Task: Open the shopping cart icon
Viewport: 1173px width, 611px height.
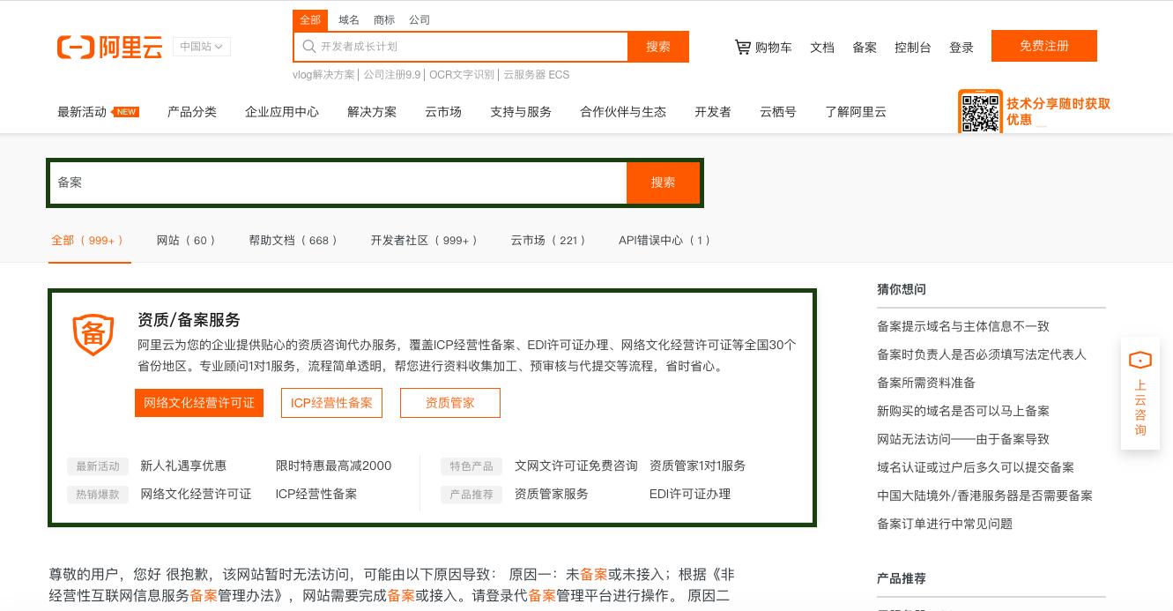Action: pyautogui.click(x=743, y=47)
